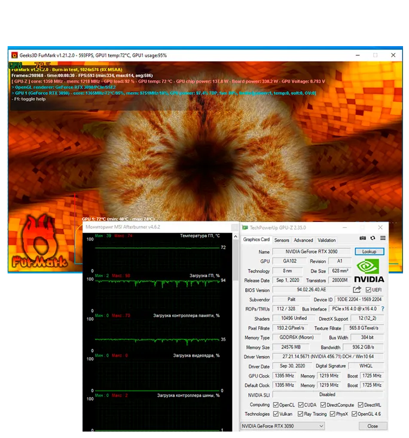This screenshot has height=438, width=409.
Task: Click the Lookup button
Action: [370, 251]
